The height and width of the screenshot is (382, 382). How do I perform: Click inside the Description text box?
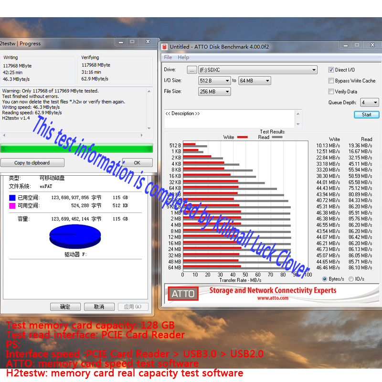pyautogui.click(x=230, y=119)
